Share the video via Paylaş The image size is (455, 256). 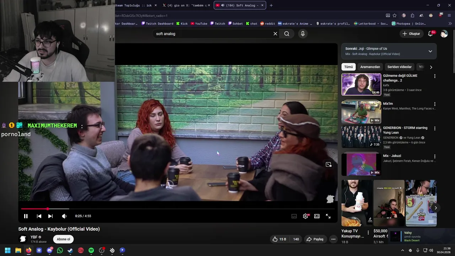point(315,239)
